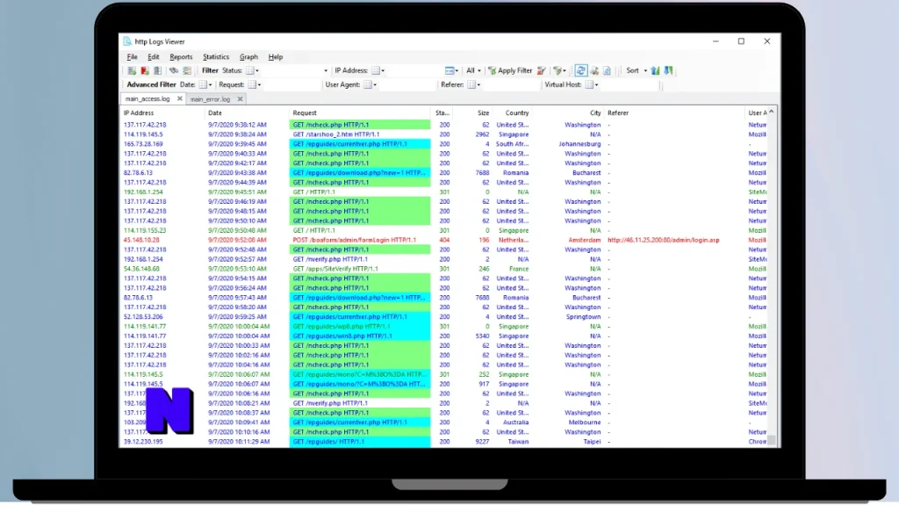Click the admin/login.asp referer URL
899x506 pixels.
pos(664,241)
